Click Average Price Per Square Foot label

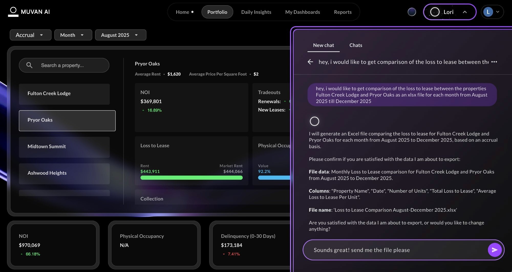click(x=218, y=74)
